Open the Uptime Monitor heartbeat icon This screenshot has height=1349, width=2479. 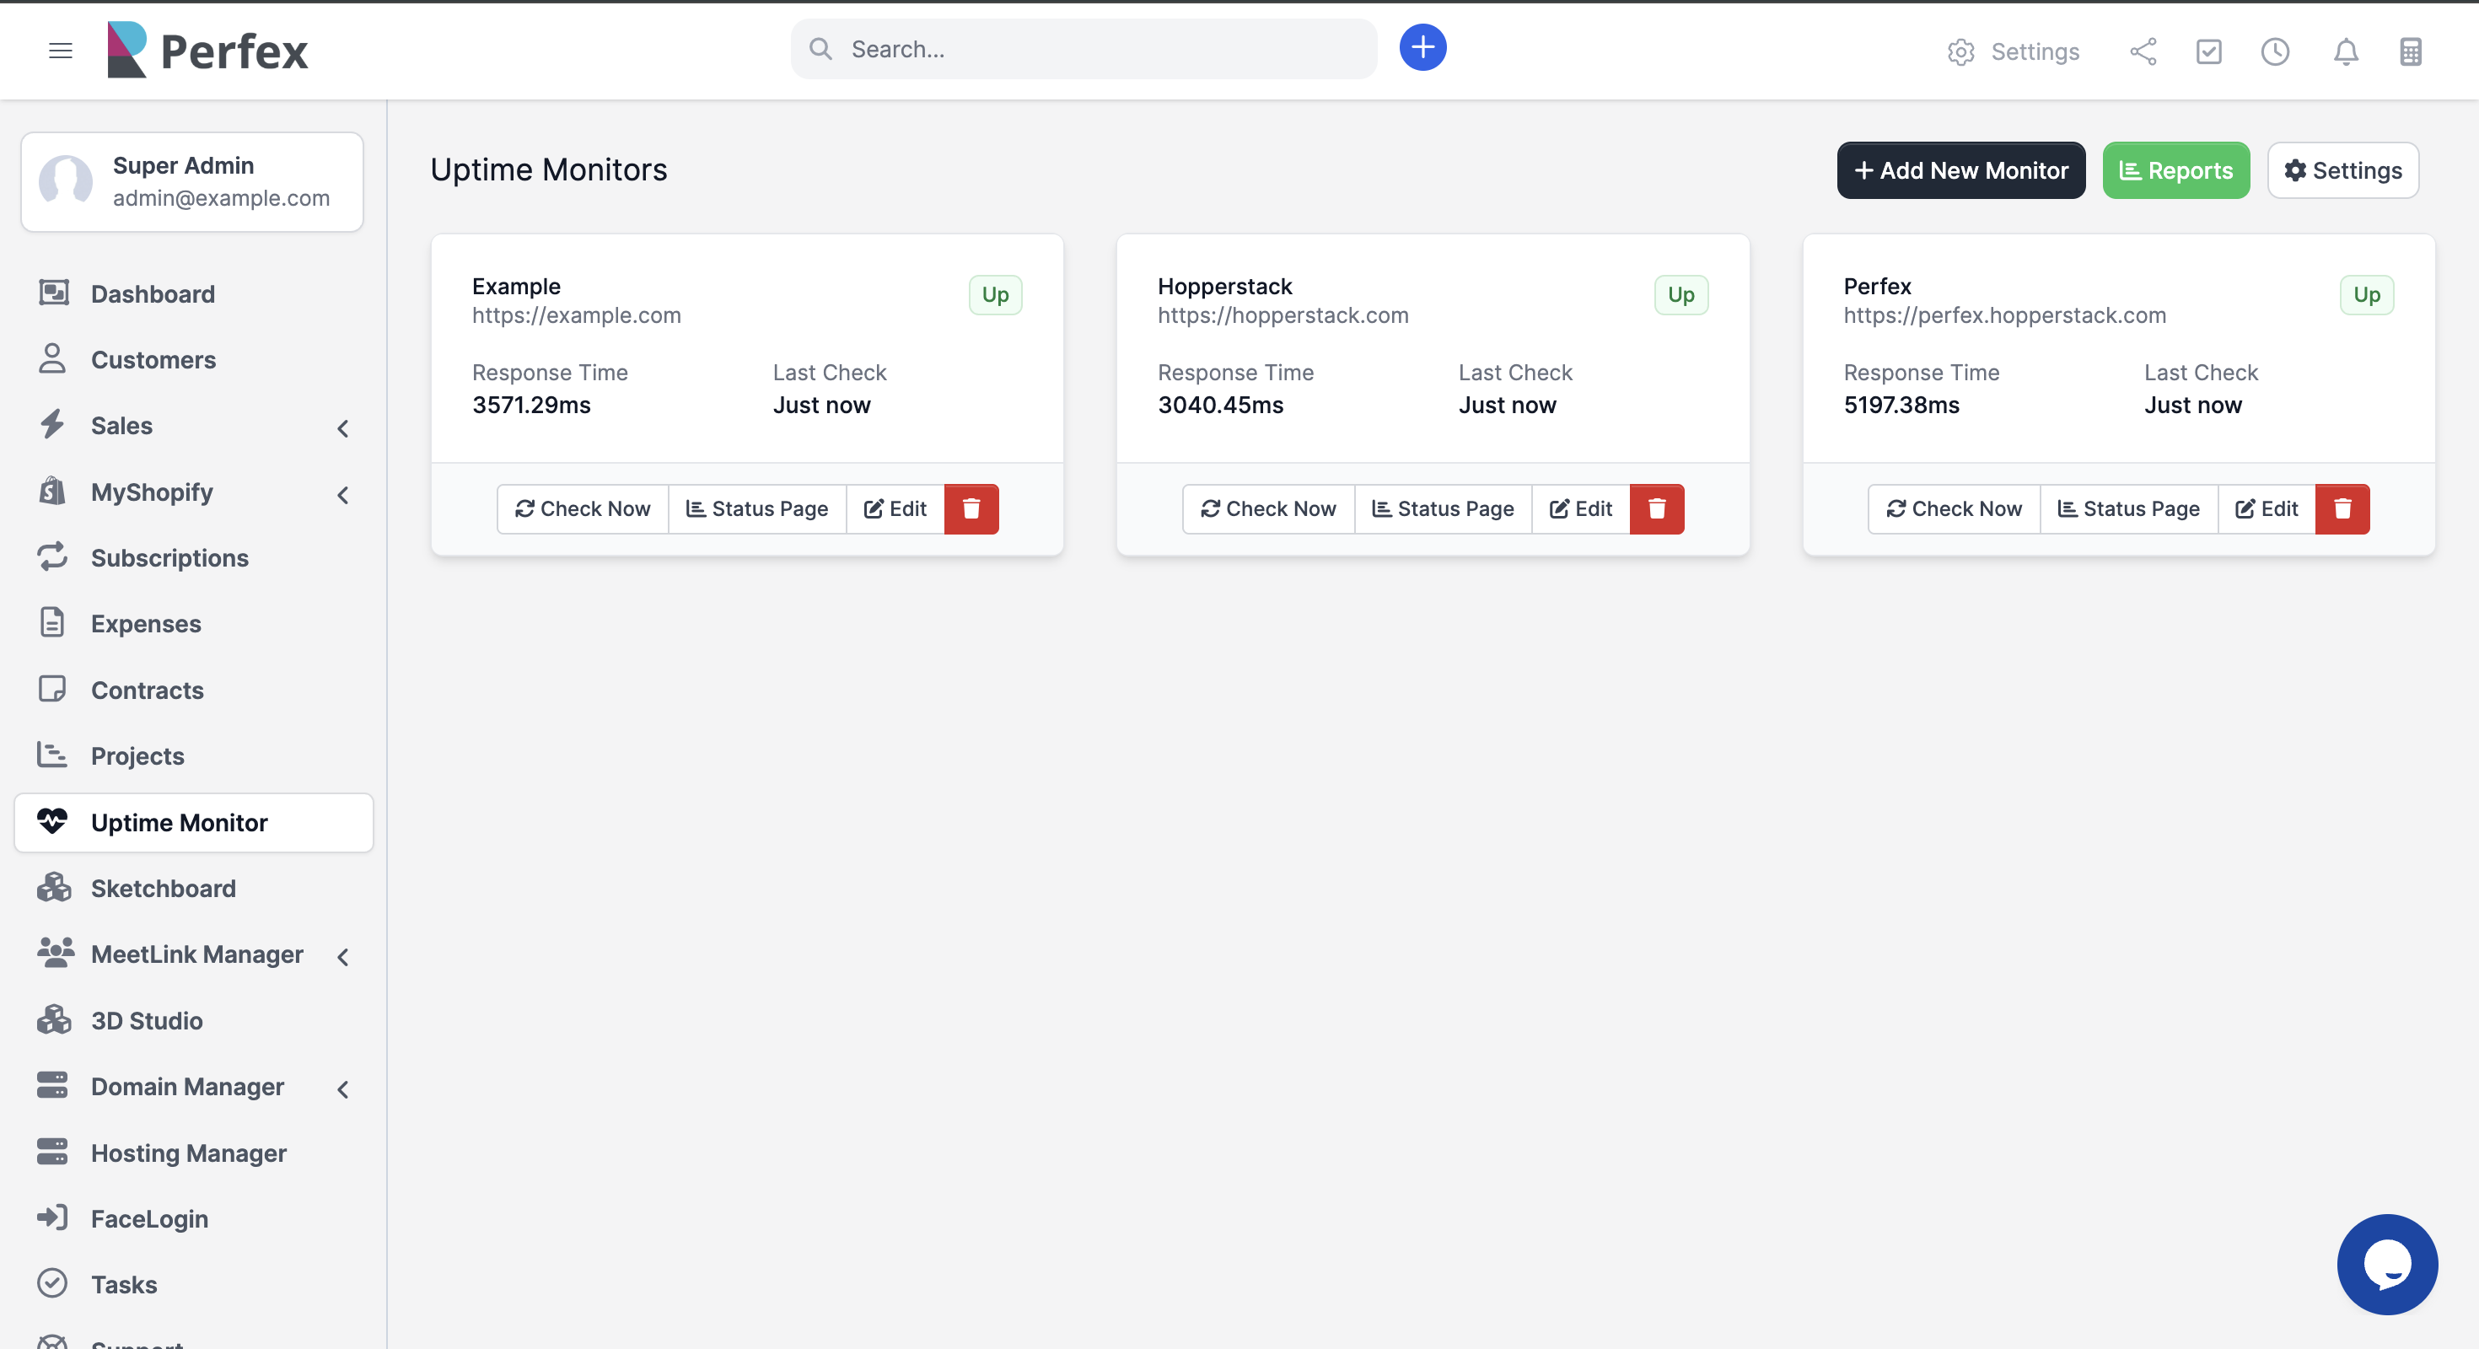coord(54,822)
